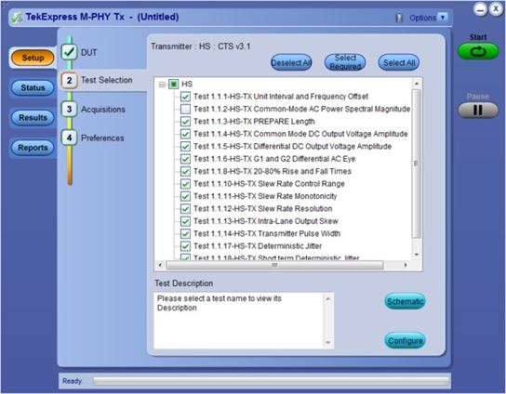Screen dimensions: 506x394
Task: Select 'Test 1.1.6-HS-TX G1 and G2 Differential AC Eye' text
Action: coord(274,159)
